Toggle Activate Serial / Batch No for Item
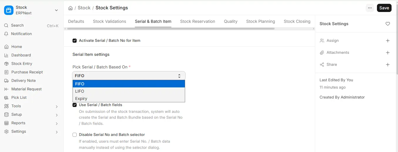This screenshot has width=398, height=152. [75, 41]
